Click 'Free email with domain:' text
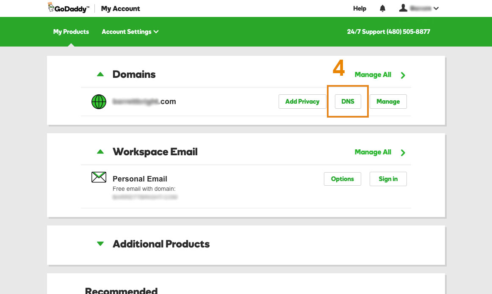 coord(144,189)
